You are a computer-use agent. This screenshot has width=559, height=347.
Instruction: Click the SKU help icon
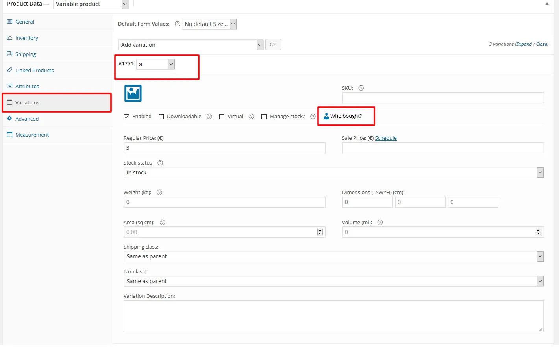(x=361, y=88)
